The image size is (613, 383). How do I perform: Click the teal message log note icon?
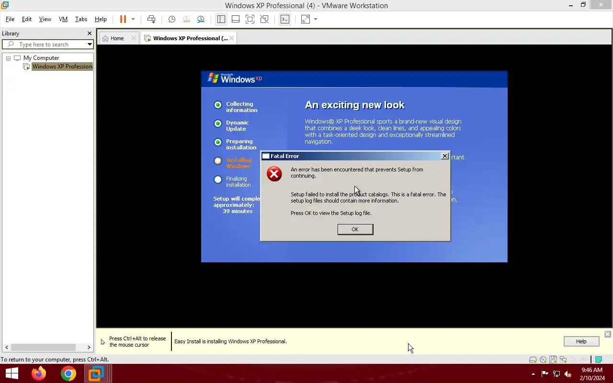598,360
